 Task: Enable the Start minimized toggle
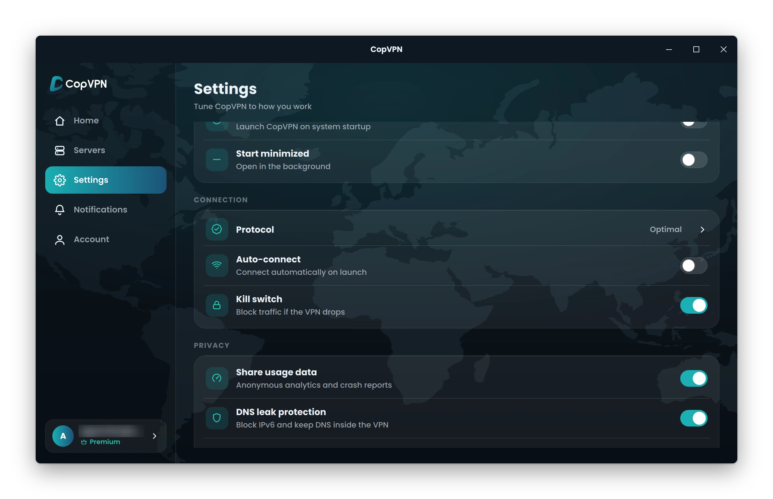694,160
